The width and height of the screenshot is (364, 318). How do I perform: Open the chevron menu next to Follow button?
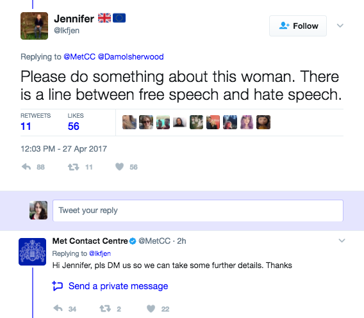click(340, 26)
